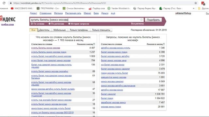Viewport: 209px width, 117px height.
Task: Click help icon beside right Показов в месяц
Action: pyautogui.click(x=164, y=44)
